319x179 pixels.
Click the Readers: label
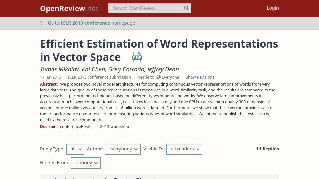146,77
